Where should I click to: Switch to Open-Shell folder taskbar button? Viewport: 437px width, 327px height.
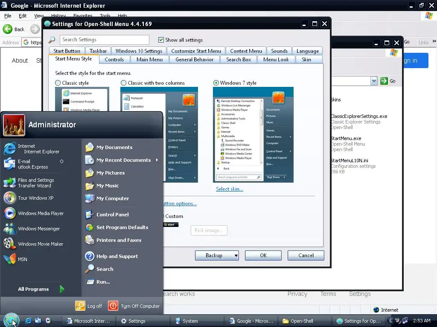tap(304, 321)
